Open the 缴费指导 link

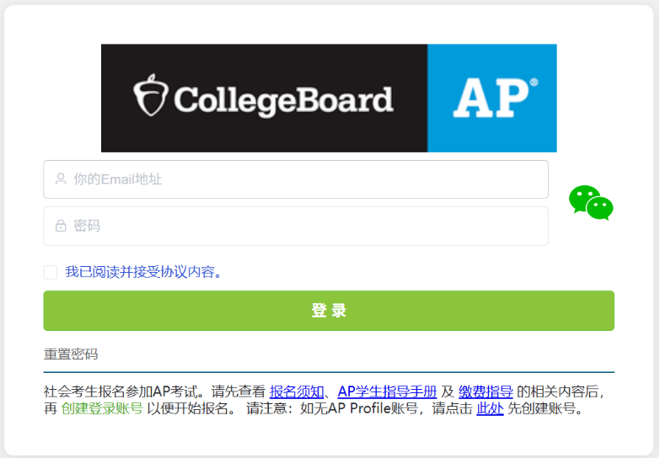pos(486,391)
